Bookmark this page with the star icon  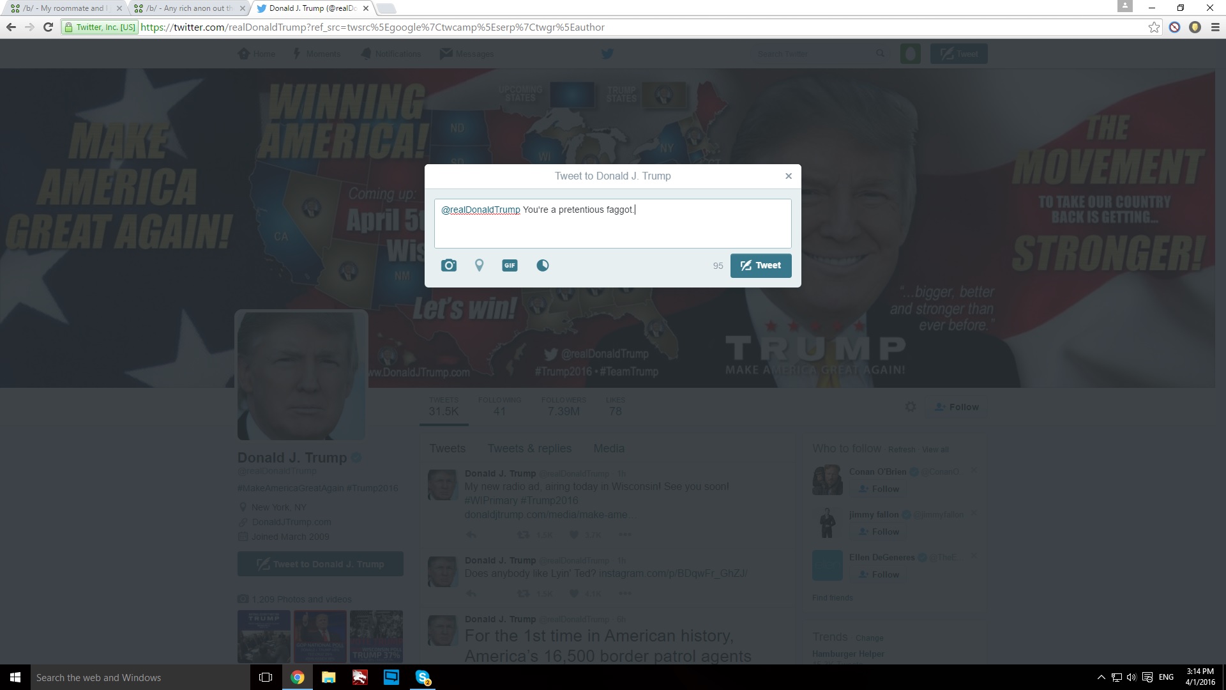(1154, 27)
